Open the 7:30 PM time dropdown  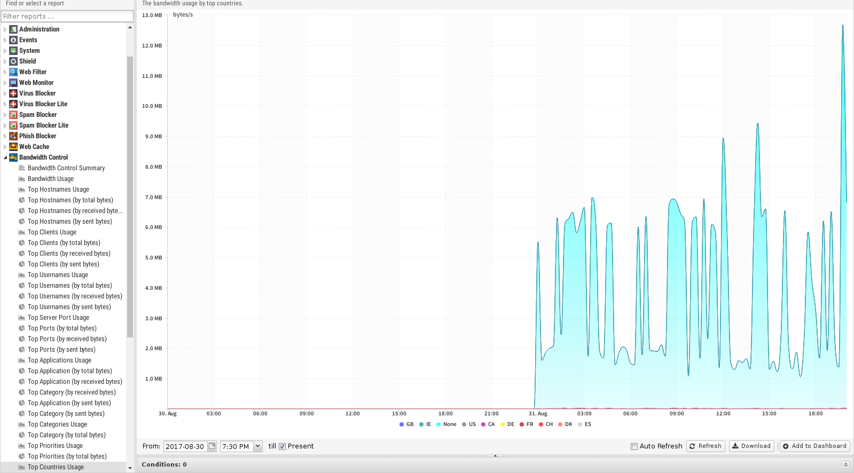(257, 446)
